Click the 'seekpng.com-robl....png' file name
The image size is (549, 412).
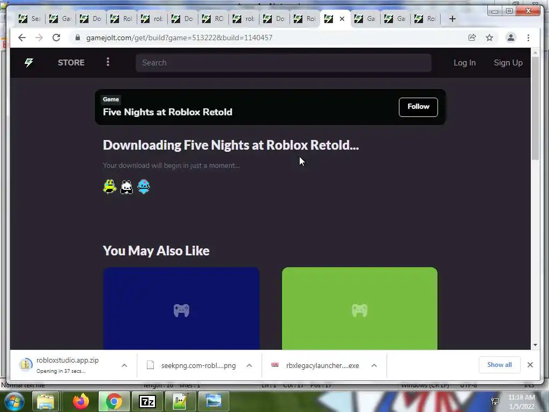[198, 365]
